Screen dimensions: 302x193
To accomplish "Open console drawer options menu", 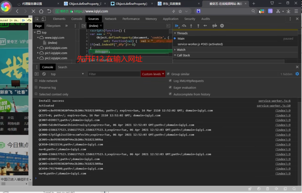I will (x=37, y=67).
